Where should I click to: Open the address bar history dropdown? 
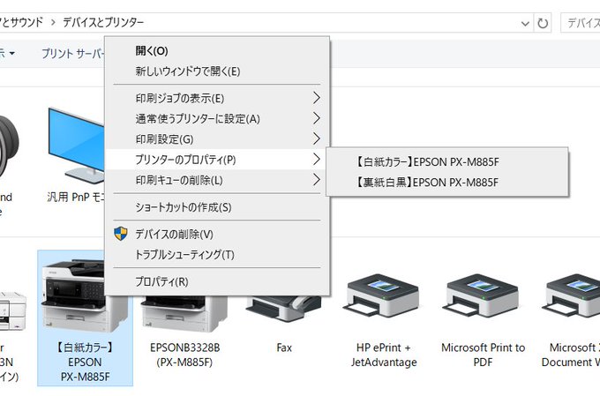(x=525, y=24)
